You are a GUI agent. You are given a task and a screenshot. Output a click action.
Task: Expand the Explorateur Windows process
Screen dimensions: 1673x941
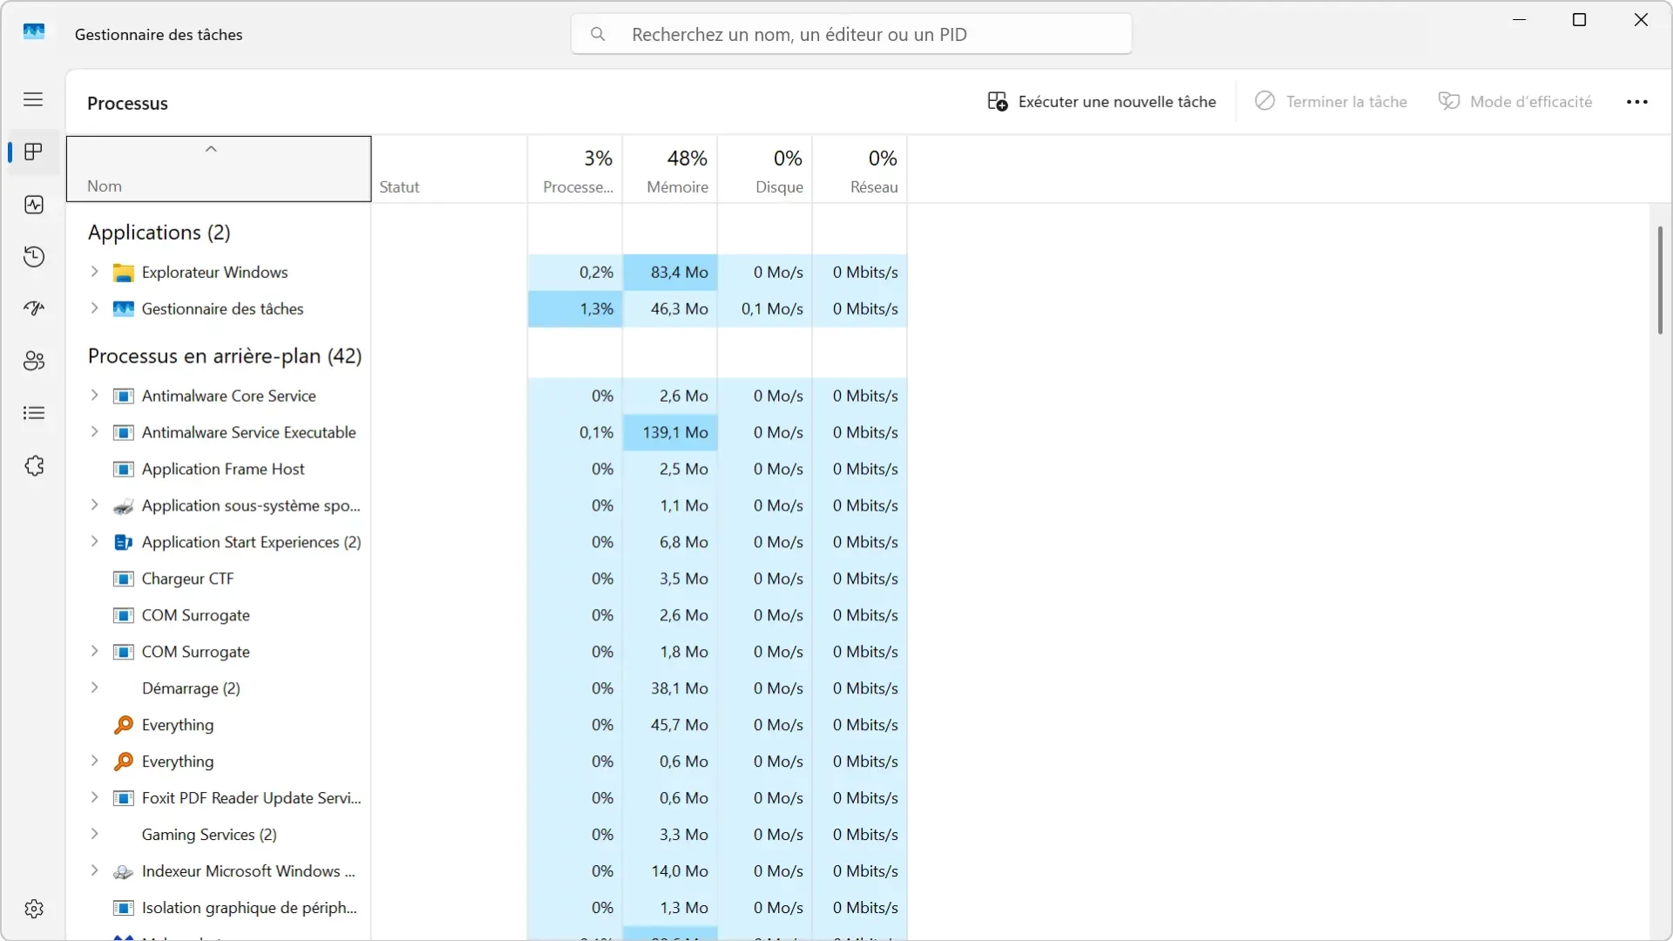pos(94,272)
